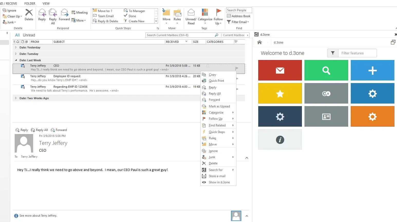This screenshot has height=222, width=397.
Task: Click the d.3one home icon
Action: click(260, 43)
